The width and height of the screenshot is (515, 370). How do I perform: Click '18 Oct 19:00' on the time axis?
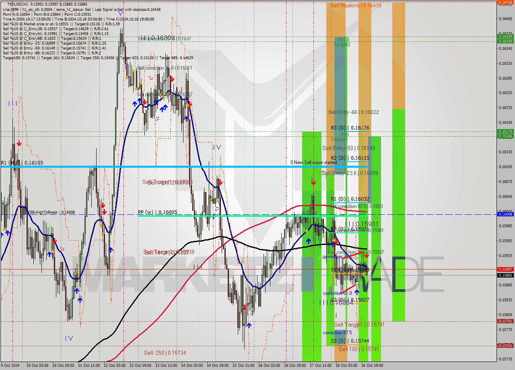click(372, 366)
